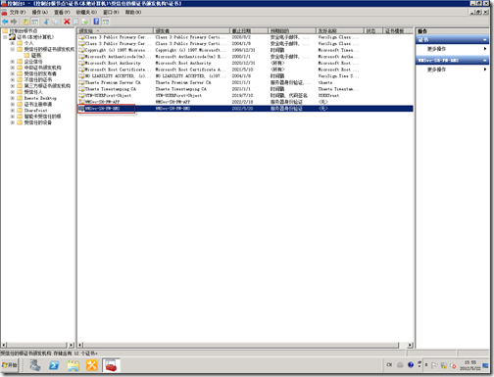This screenshot has width=494, height=377.
Task: Select 受信任的设备 in the tree
Action: (38, 122)
